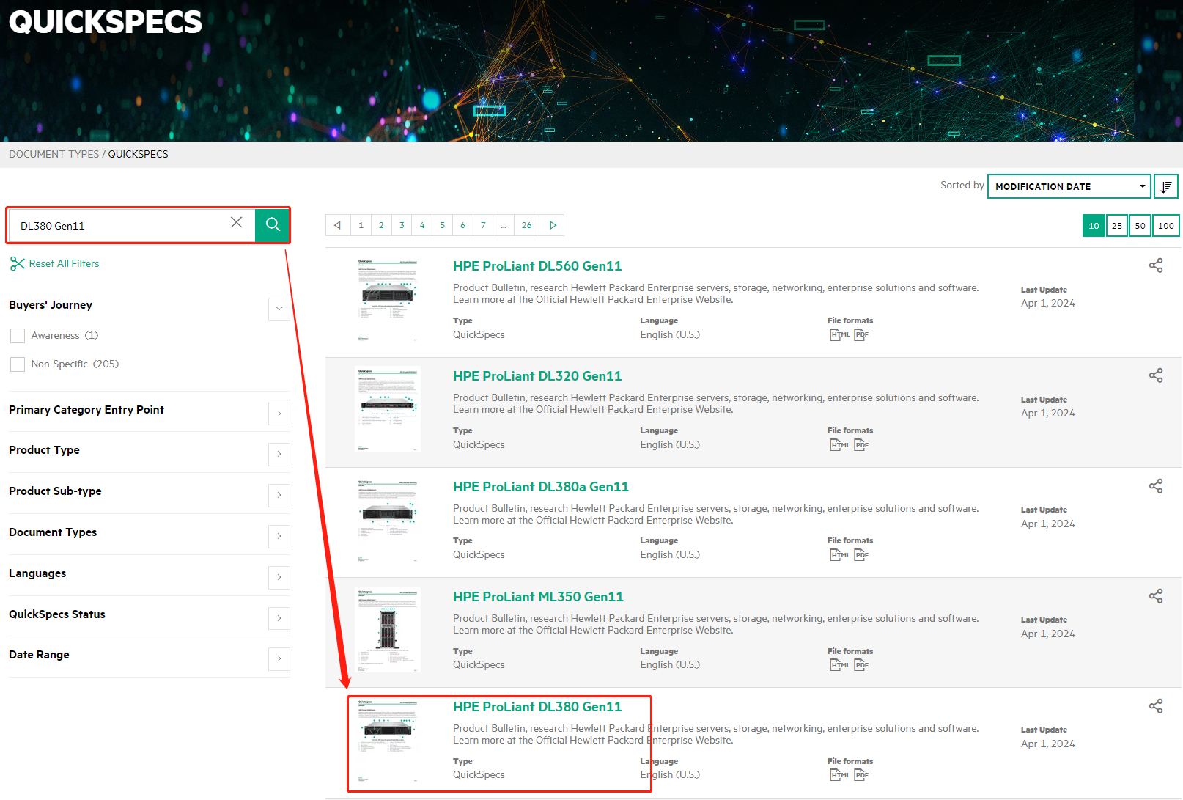
Task: Show 50 results per page
Action: [1140, 226]
